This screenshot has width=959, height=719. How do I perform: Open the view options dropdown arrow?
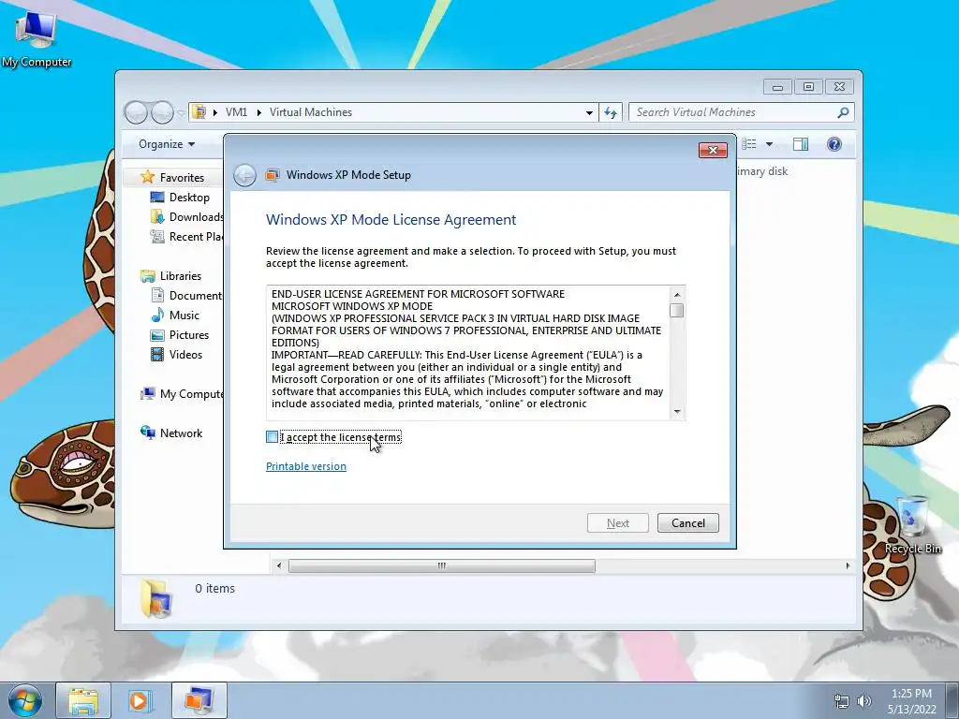(770, 144)
